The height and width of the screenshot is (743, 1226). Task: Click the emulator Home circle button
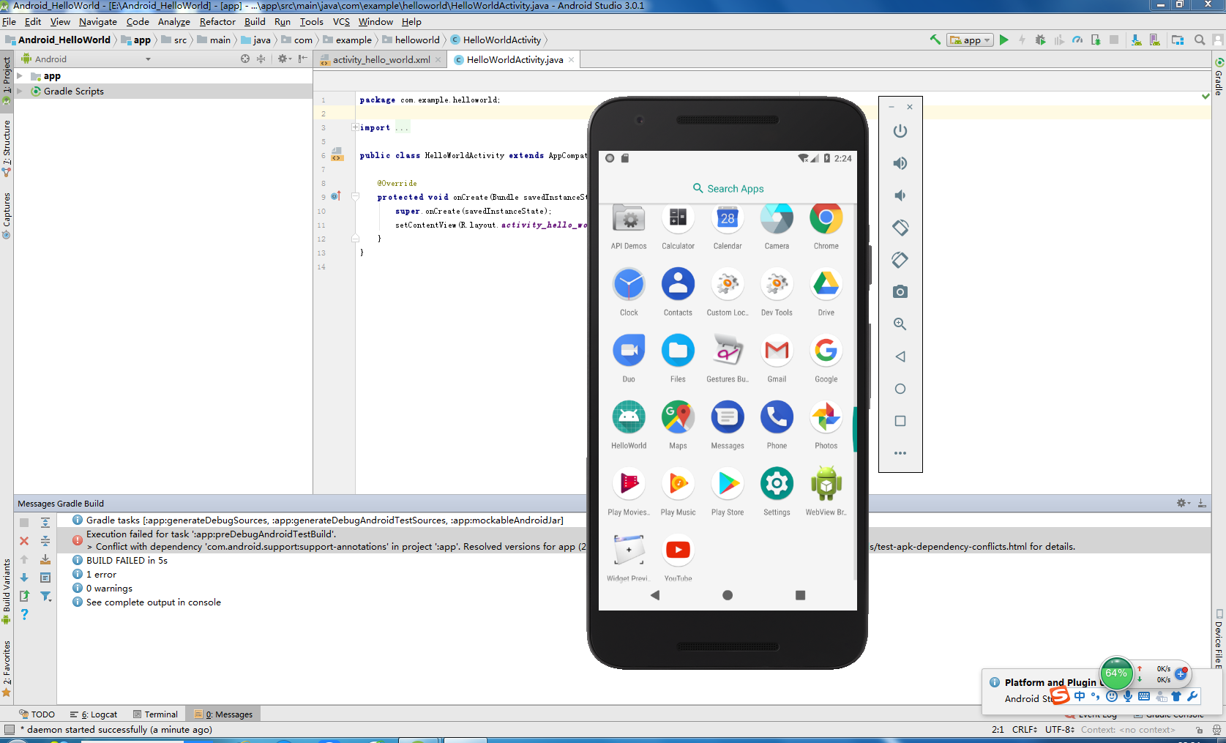click(x=900, y=389)
